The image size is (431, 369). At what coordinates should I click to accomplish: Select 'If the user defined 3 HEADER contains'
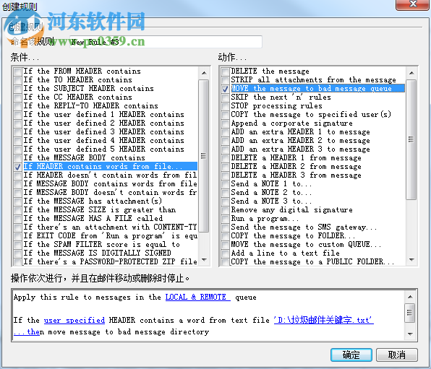103,131
